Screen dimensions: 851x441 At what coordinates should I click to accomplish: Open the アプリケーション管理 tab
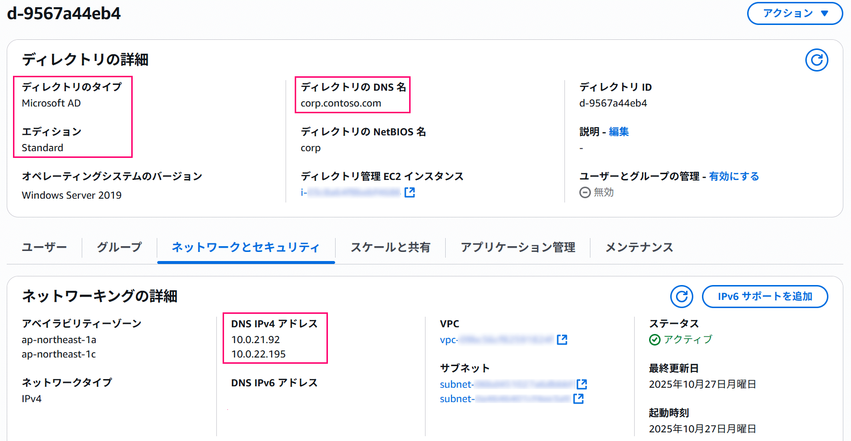coord(517,247)
